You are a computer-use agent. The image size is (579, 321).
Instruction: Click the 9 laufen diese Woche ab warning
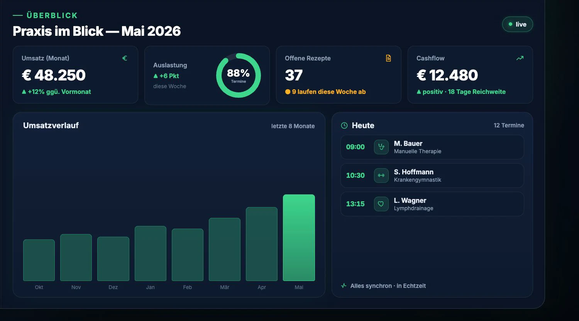pyautogui.click(x=325, y=92)
